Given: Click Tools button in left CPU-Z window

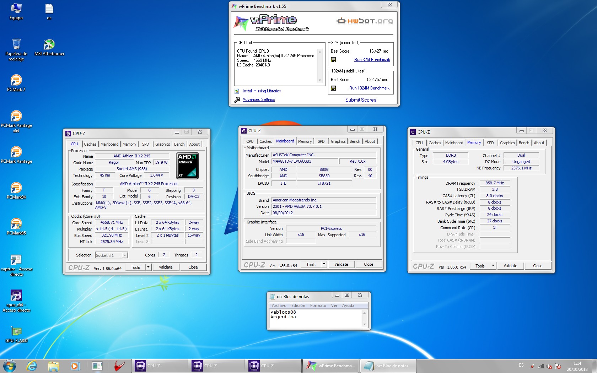Looking at the screenshot, I should pos(135,267).
